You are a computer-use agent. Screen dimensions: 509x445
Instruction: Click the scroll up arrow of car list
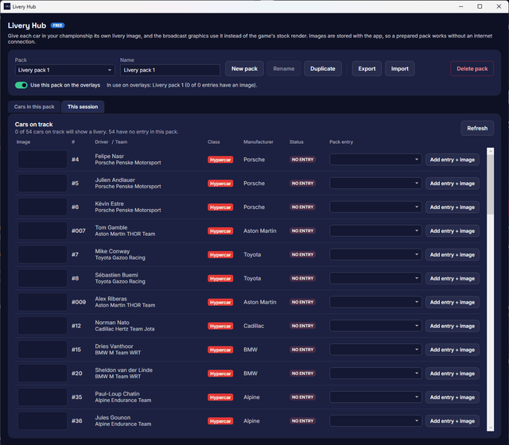490,151
